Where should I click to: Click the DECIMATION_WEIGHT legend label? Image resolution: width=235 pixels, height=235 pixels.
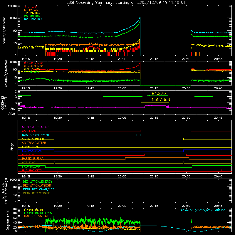(37, 185)
